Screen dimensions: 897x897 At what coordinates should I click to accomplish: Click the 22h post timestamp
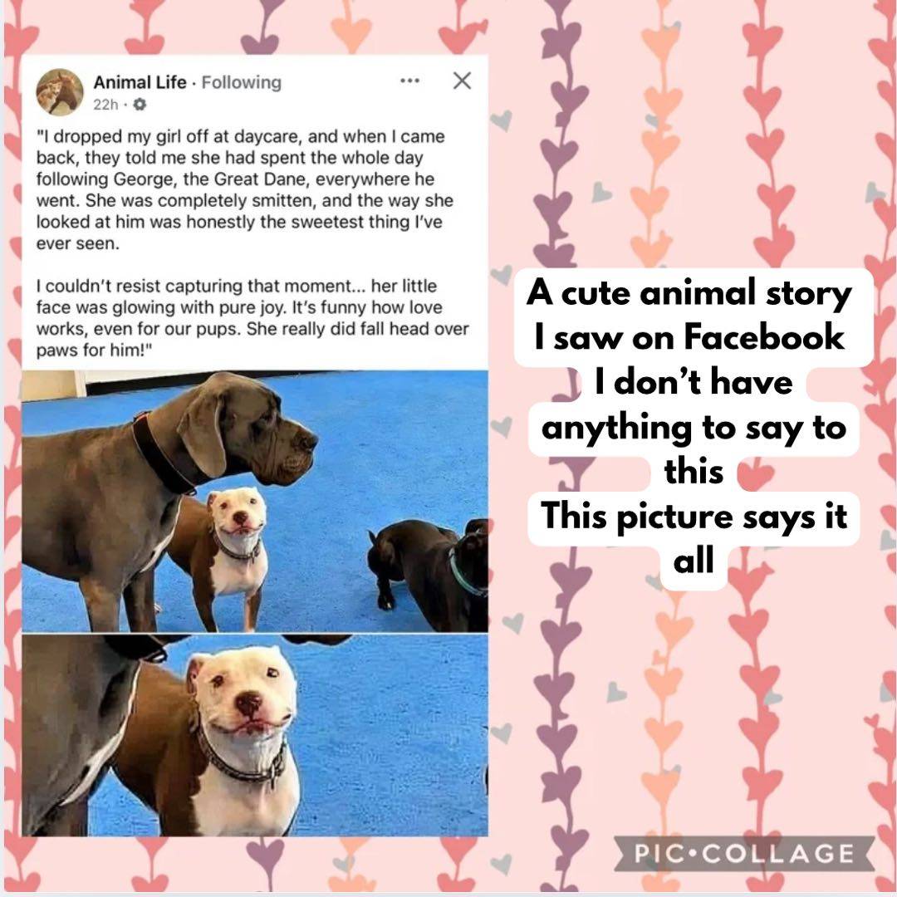pyautogui.click(x=105, y=104)
